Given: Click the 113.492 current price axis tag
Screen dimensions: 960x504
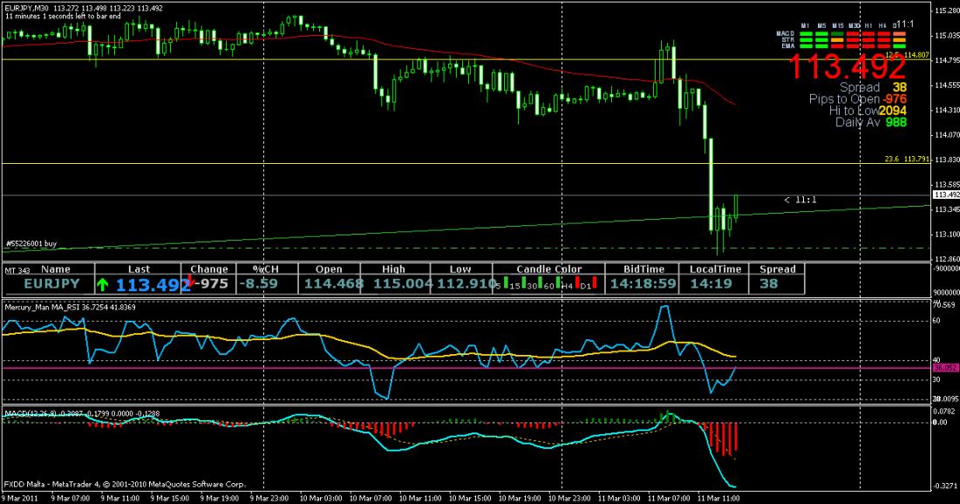Looking at the screenshot, I should click(944, 195).
